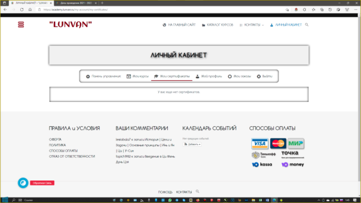The width and height of the screenshot is (361, 203).
Task: Open СПОСОБЫ ОПЛАТЫ footer link
Action: click(x=63, y=151)
